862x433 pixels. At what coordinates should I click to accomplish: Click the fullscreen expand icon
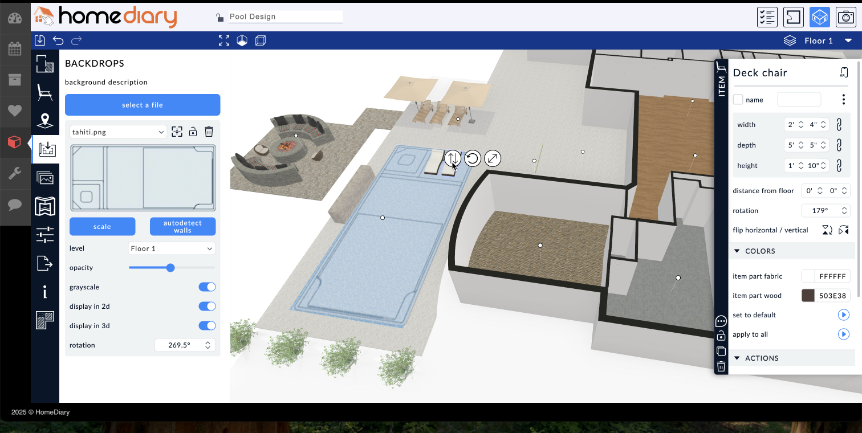pos(224,40)
